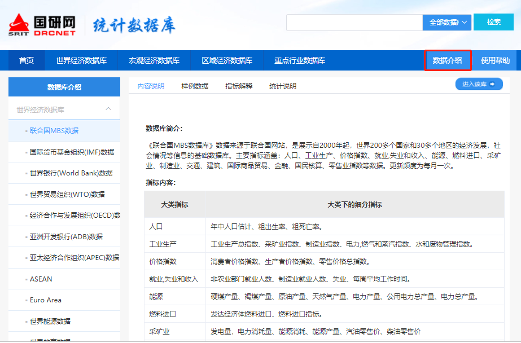
Task: Click the DRCNET logo
Action: [42, 25]
